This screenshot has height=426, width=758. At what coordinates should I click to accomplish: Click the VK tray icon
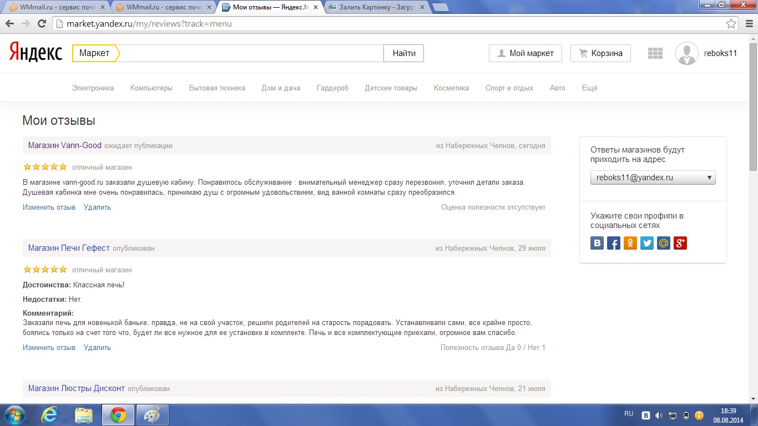pos(646,415)
